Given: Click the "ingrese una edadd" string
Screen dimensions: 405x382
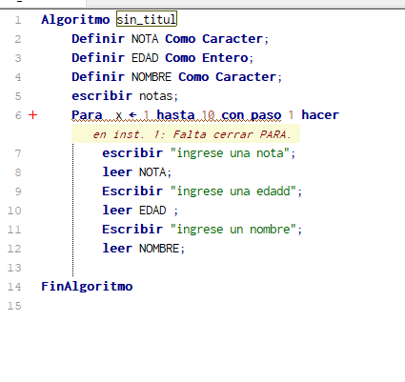Looking at the screenshot, I should pyautogui.click(x=233, y=191).
